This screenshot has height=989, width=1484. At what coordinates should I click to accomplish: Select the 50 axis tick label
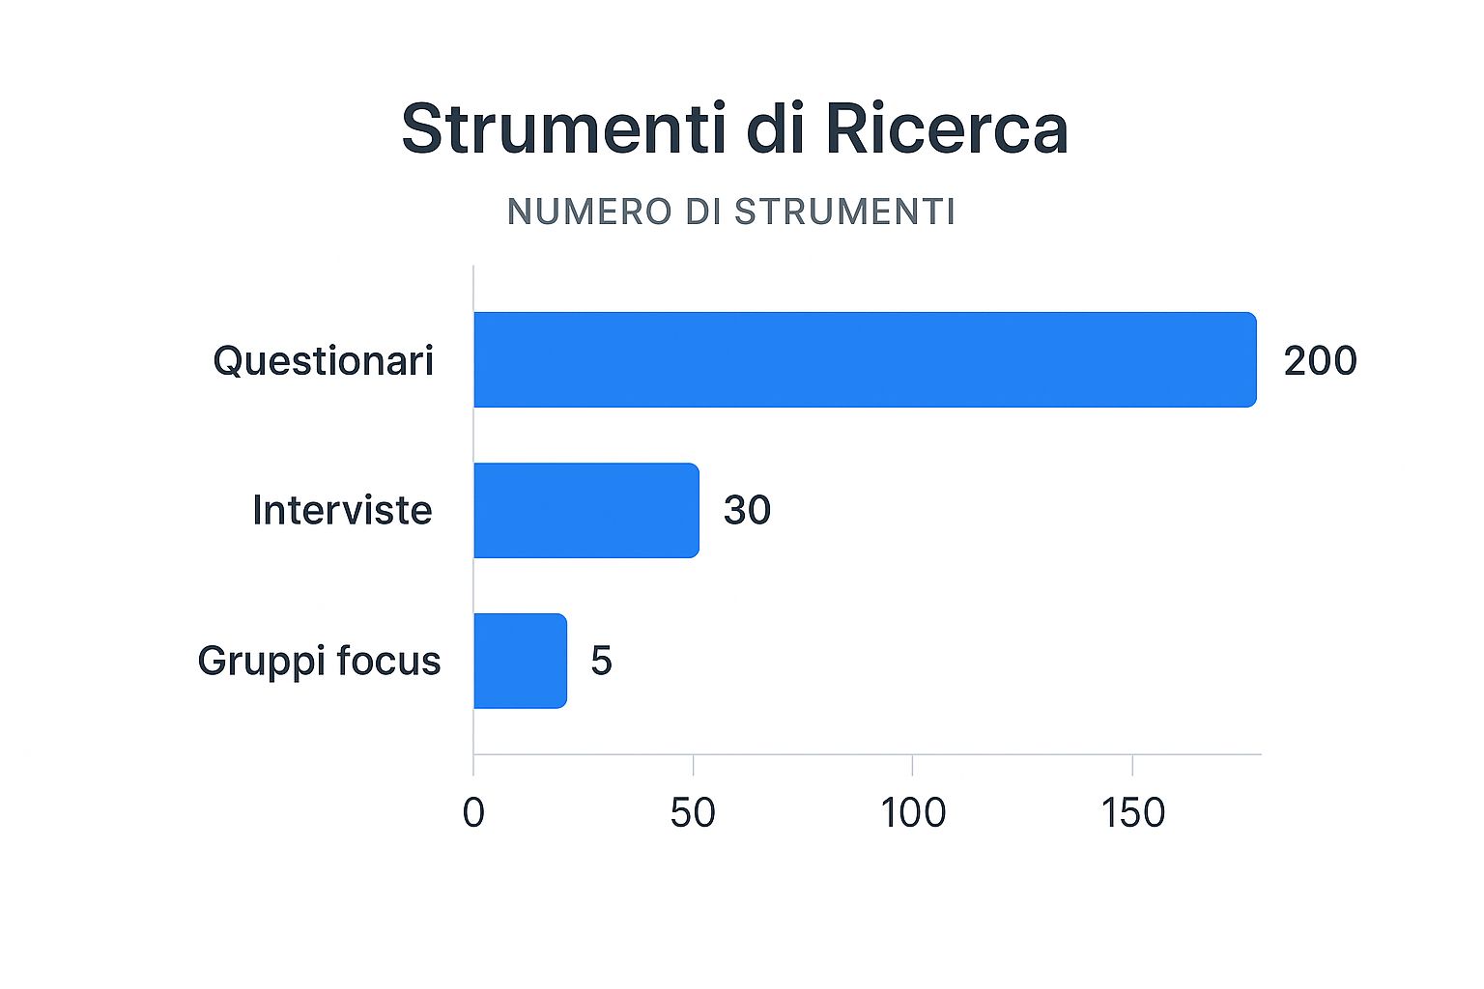[x=693, y=813]
